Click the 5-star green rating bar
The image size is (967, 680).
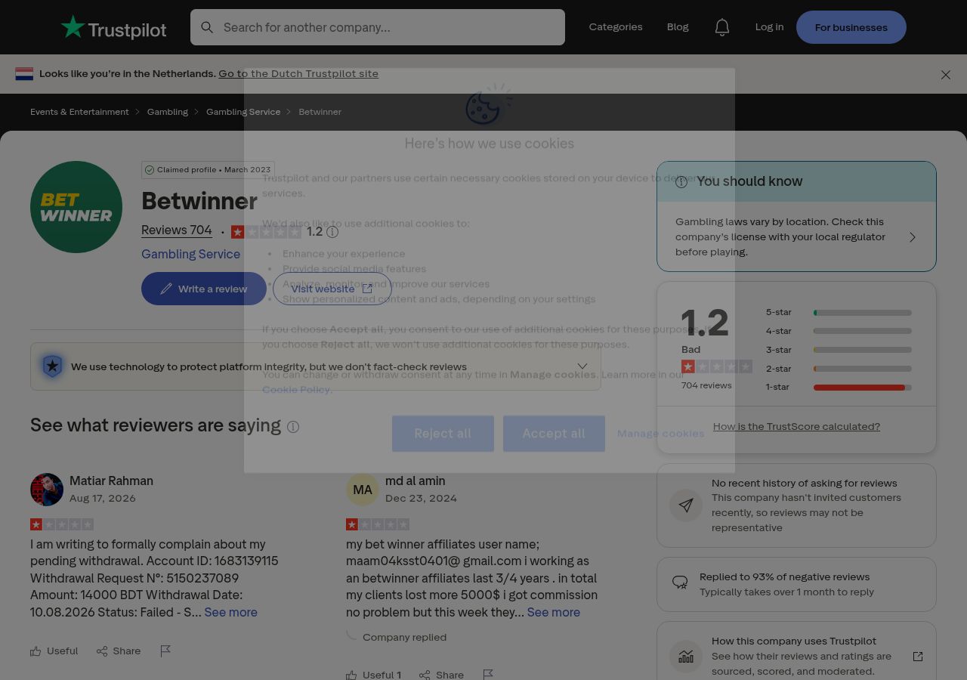(x=863, y=313)
